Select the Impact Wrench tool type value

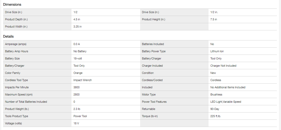(83, 80)
